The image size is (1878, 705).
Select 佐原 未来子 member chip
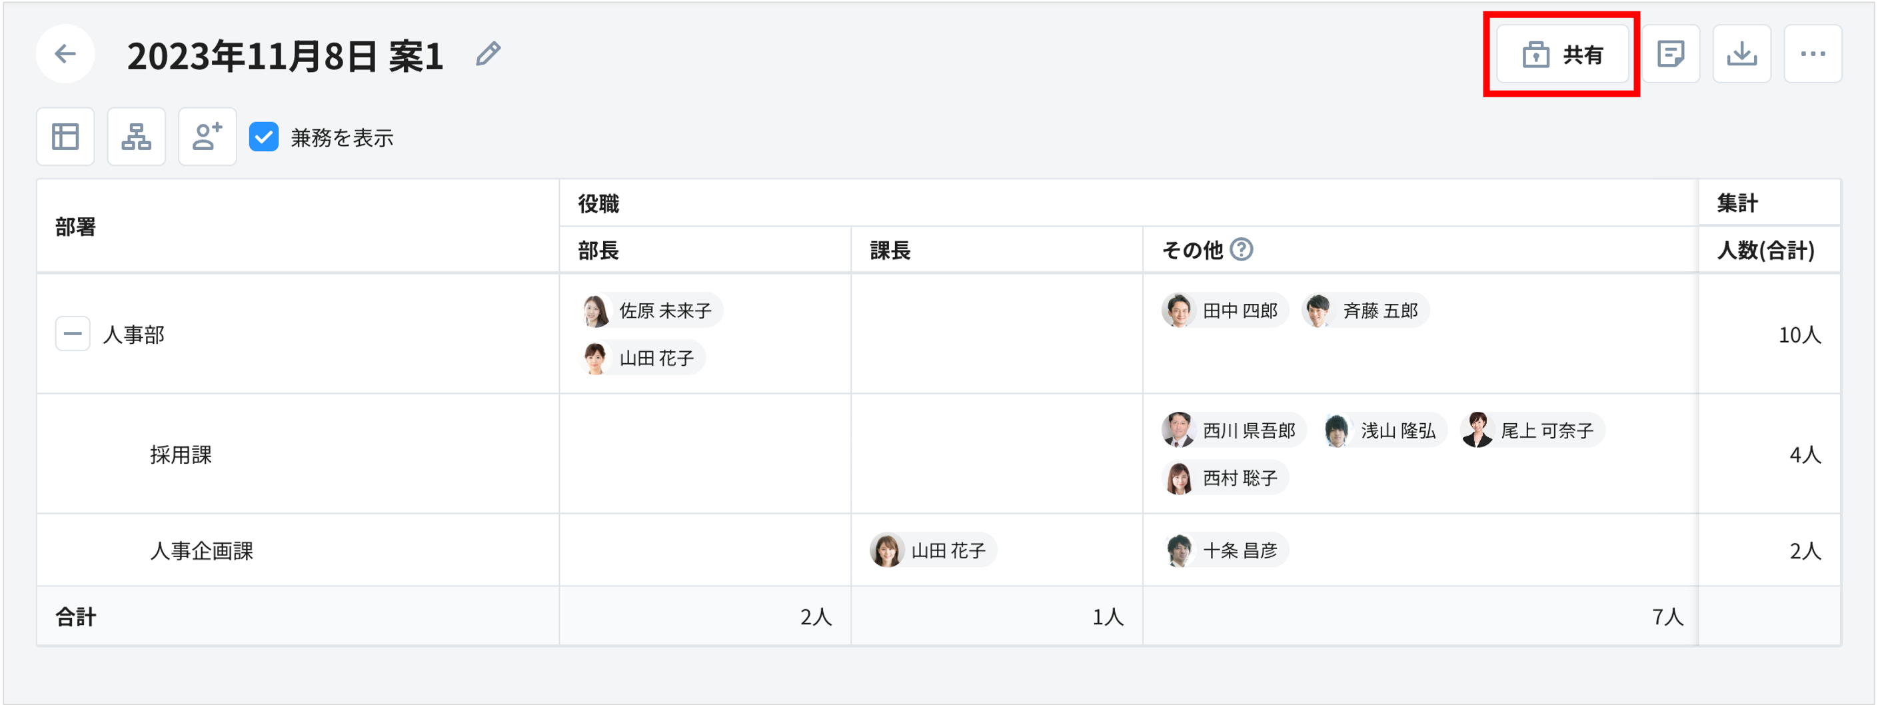(x=650, y=309)
